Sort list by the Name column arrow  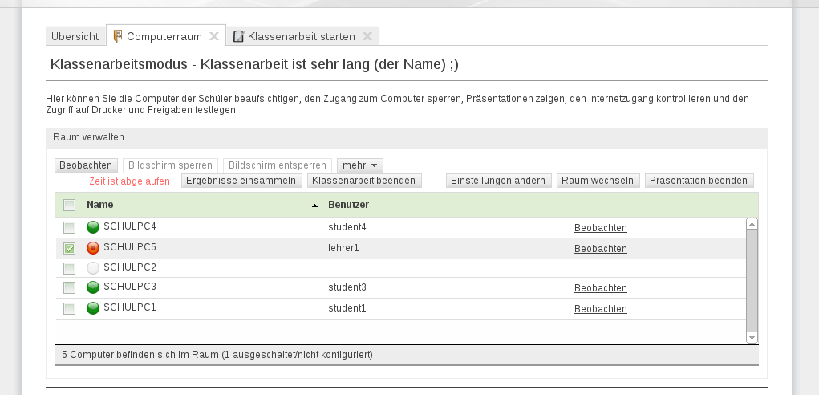tap(314, 206)
